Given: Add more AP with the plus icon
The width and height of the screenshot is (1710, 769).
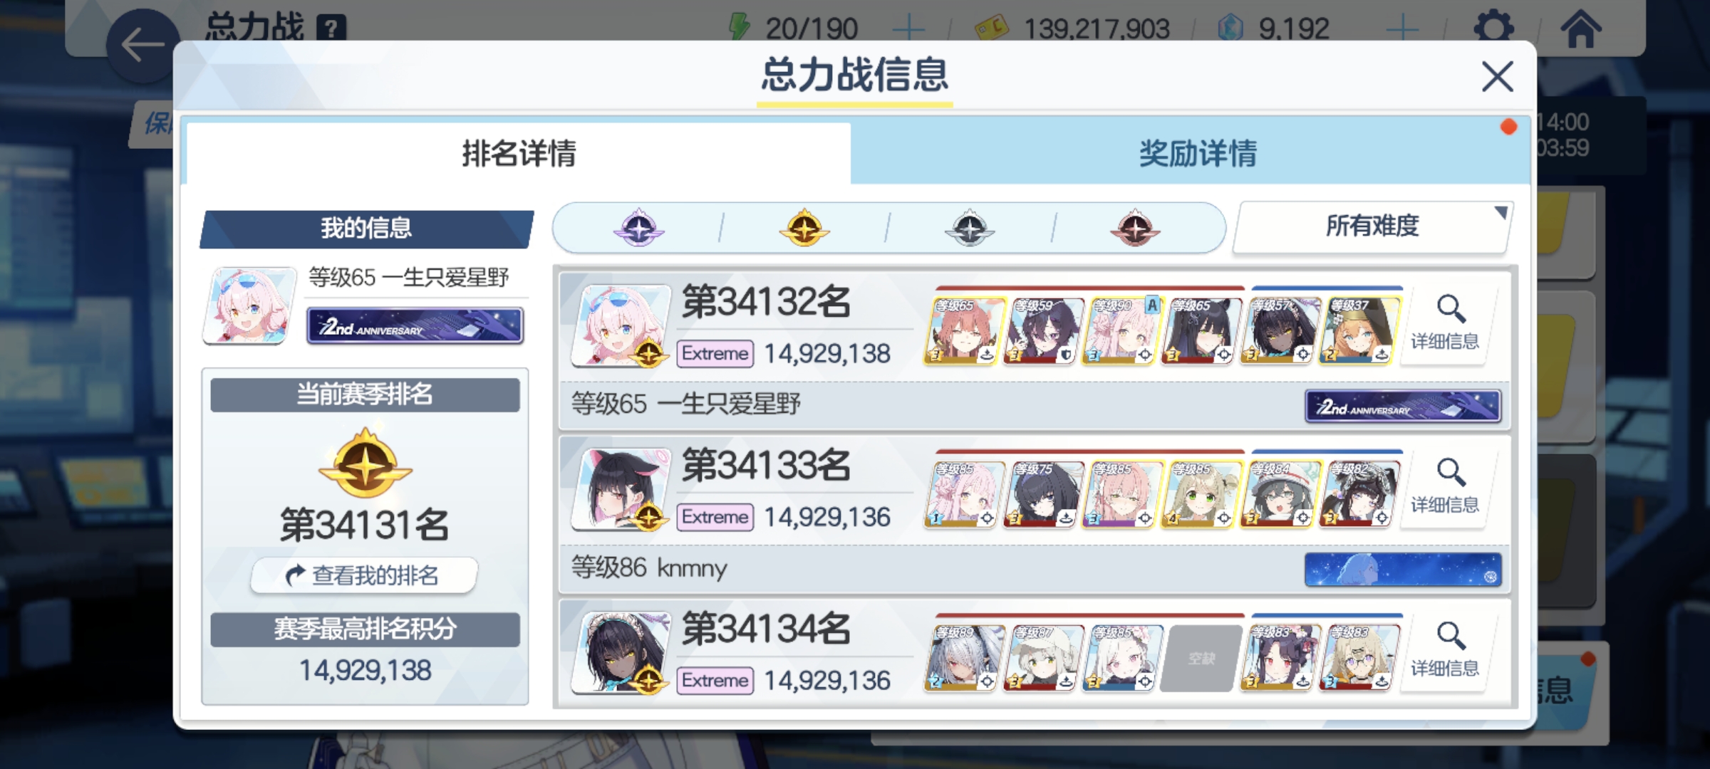Looking at the screenshot, I should [x=908, y=28].
